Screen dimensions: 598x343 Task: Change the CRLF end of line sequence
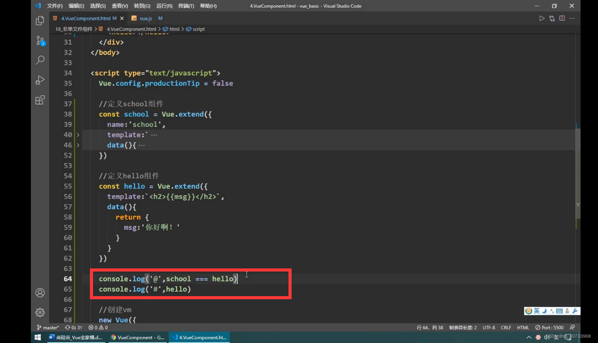pos(506,327)
